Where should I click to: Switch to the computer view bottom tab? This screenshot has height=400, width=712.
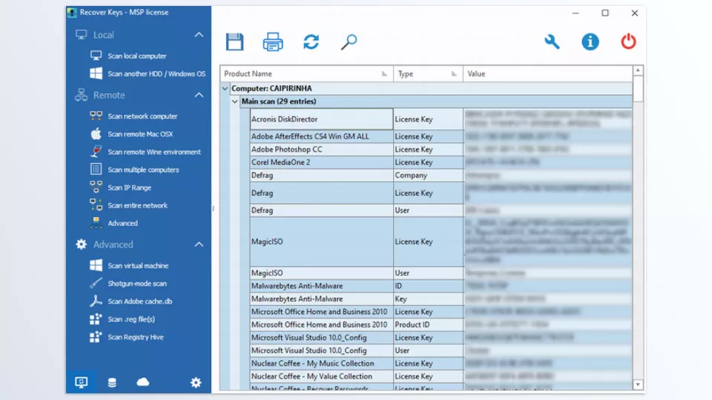click(82, 382)
